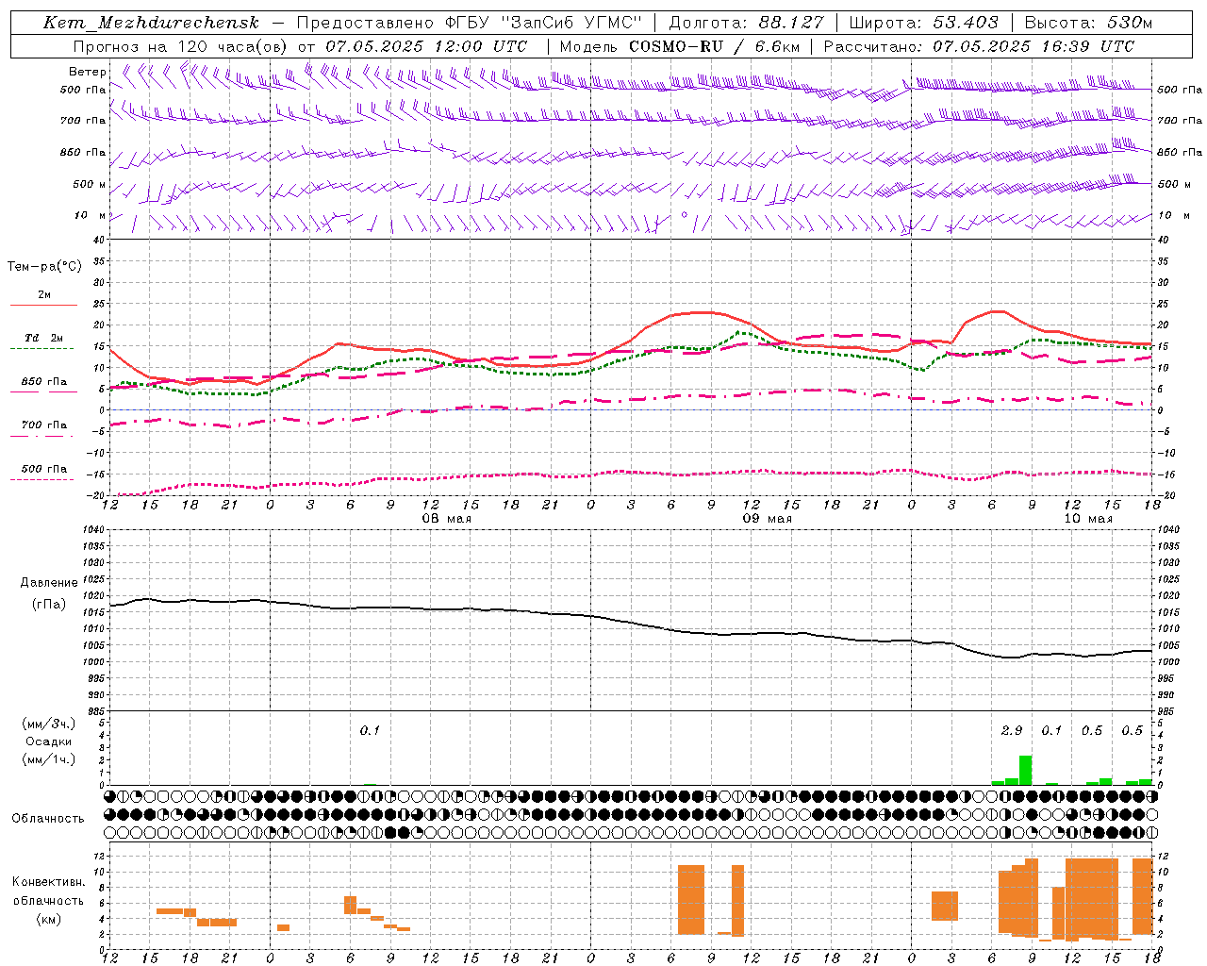The image size is (1207, 966).
Task: Click the Долгота: 88.127 value
Action: click(x=746, y=23)
